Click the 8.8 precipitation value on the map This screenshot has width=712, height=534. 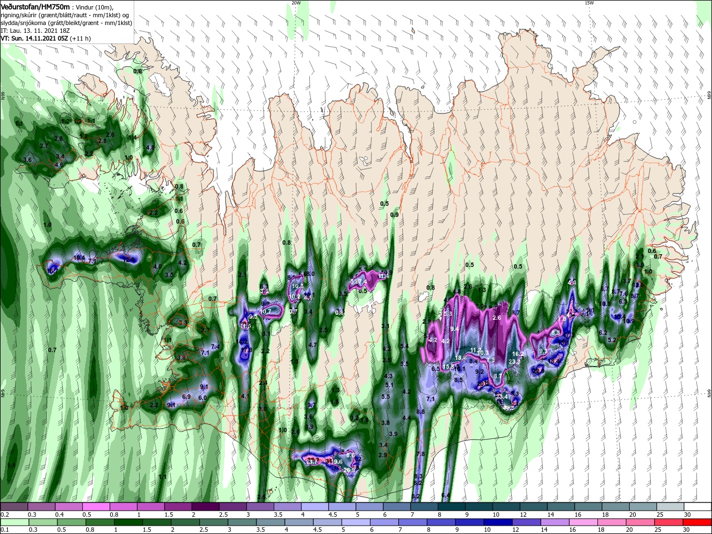[421, 412]
